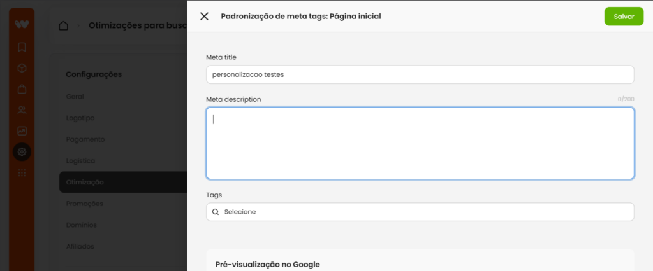
Task: Select the settings gear icon in sidebar
Action: 22,152
